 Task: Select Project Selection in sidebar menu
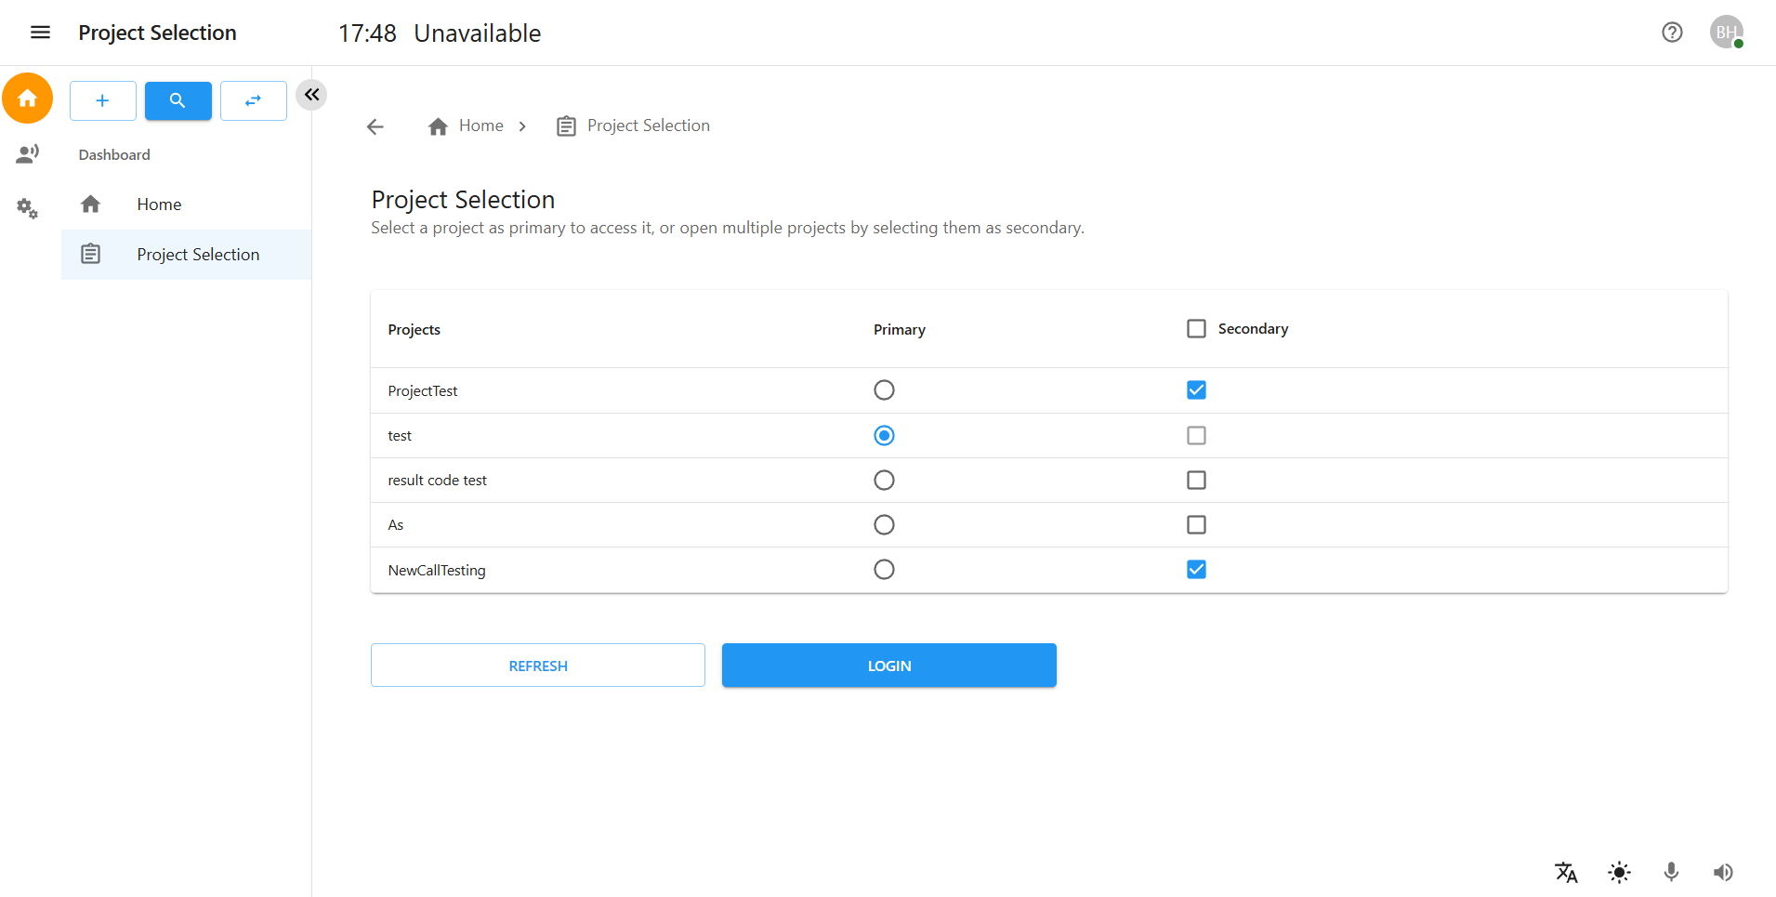click(x=198, y=254)
